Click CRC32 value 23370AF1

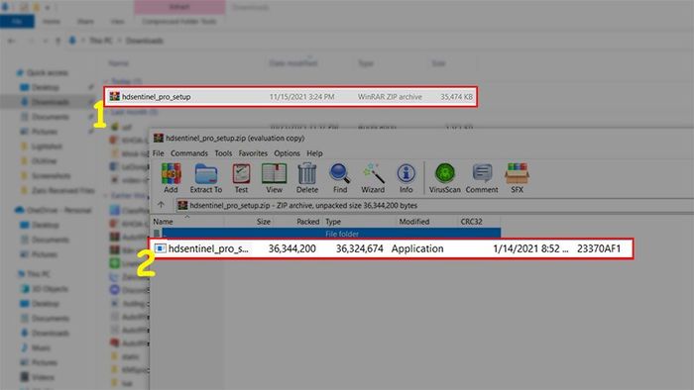[599, 248]
